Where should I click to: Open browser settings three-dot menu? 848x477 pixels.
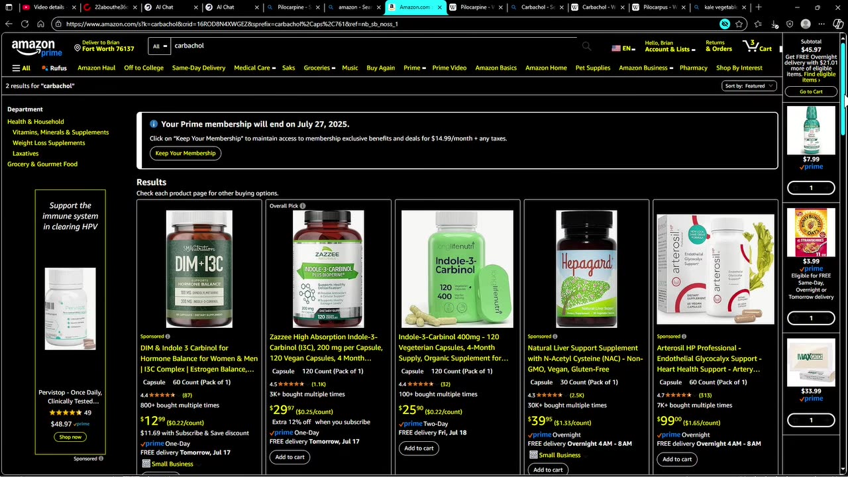tap(821, 24)
